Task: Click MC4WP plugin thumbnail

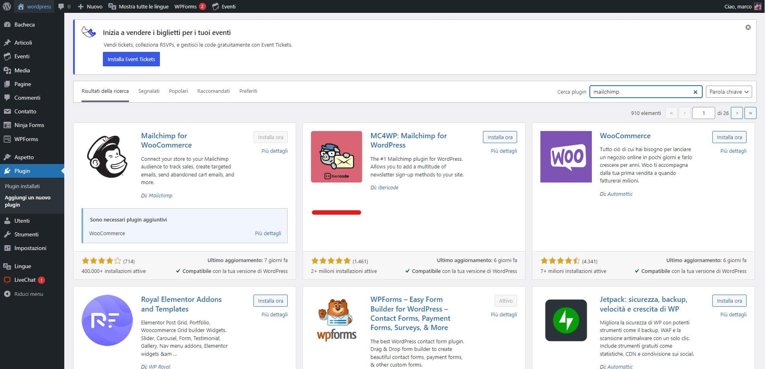Action: [337, 157]
